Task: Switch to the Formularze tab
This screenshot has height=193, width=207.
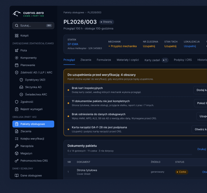Action: tap(104, 60)
